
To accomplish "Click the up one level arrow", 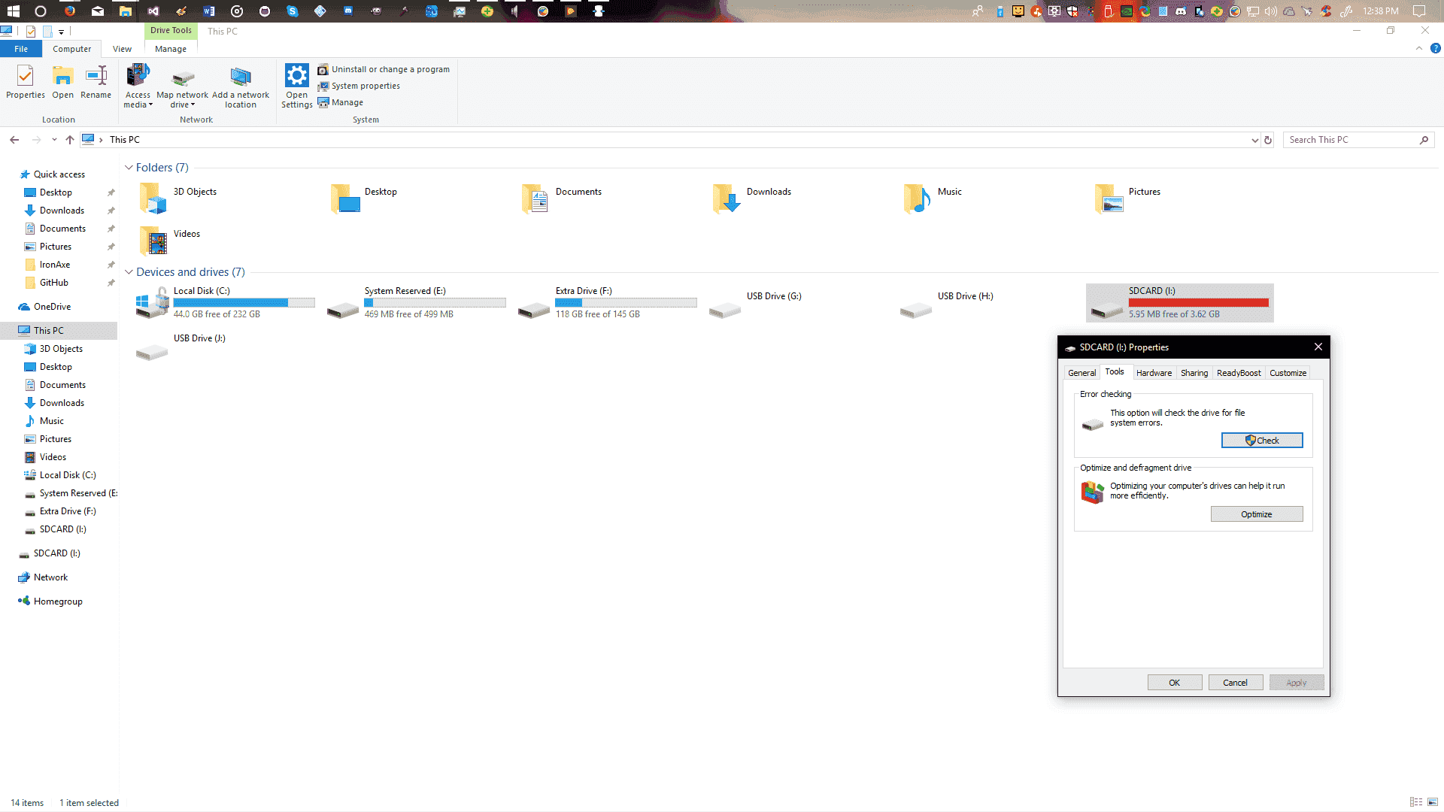I will tap(70, 140).
